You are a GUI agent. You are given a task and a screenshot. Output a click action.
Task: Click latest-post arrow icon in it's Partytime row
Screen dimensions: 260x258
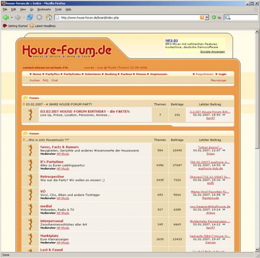[224, 165]
